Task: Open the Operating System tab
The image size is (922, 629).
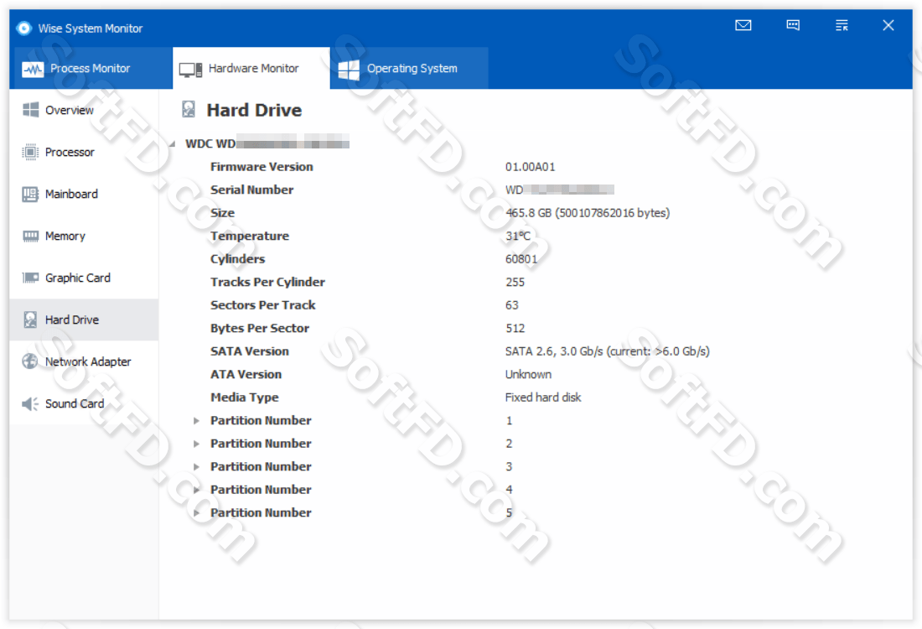Action: click(x=409, y=68)
